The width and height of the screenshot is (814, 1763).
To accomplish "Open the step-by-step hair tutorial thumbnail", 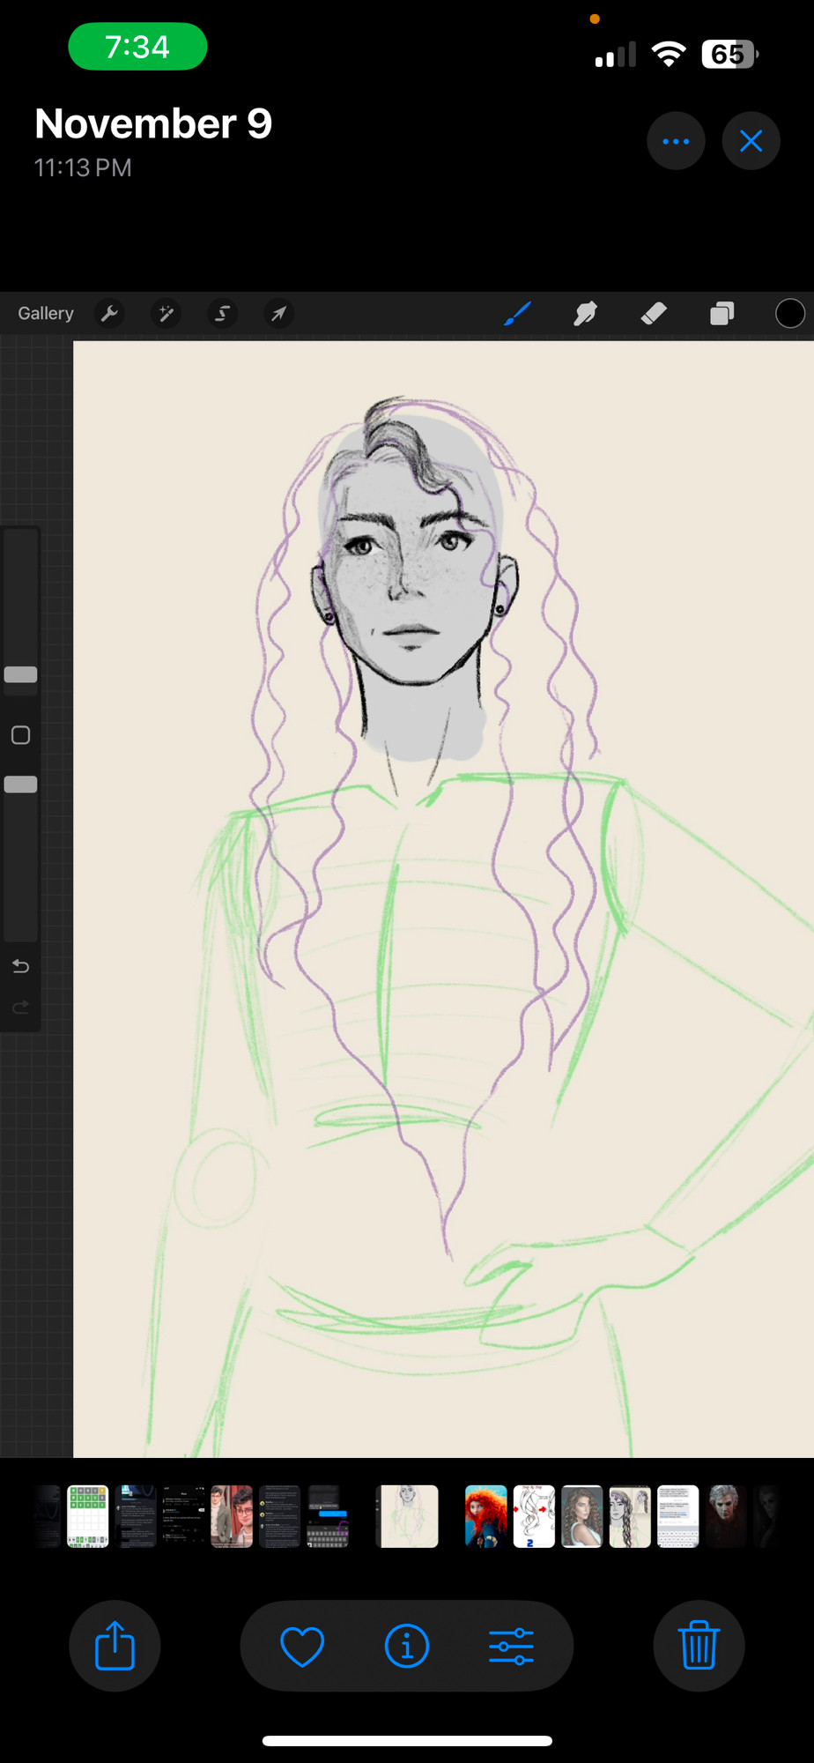I will pyautogui.click(x=534, y=1516).
